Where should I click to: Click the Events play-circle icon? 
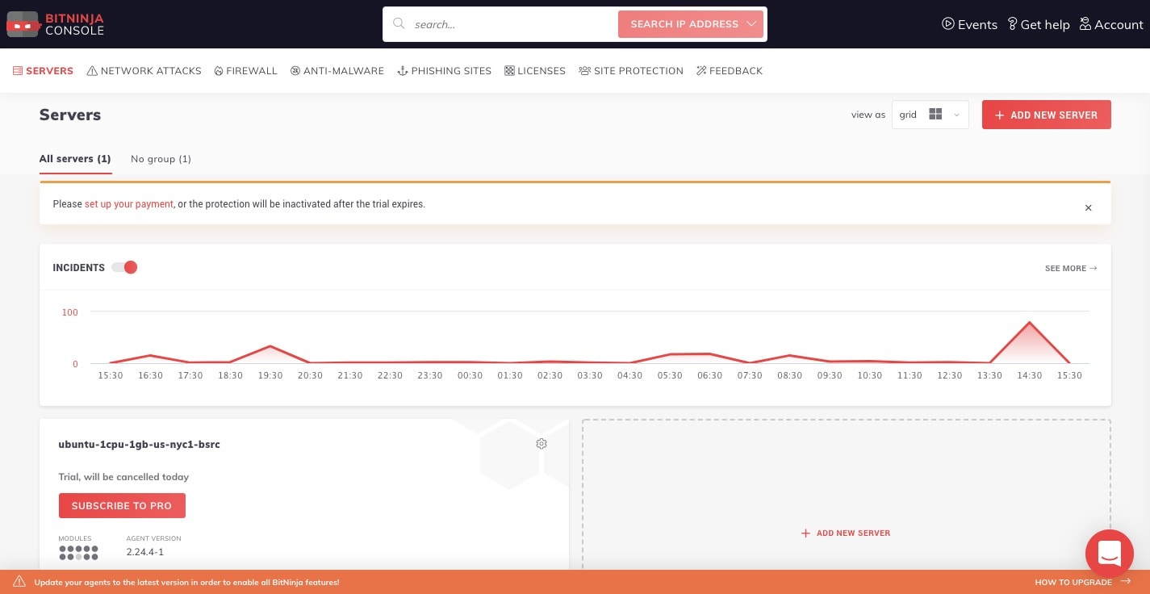click(948, 24)
